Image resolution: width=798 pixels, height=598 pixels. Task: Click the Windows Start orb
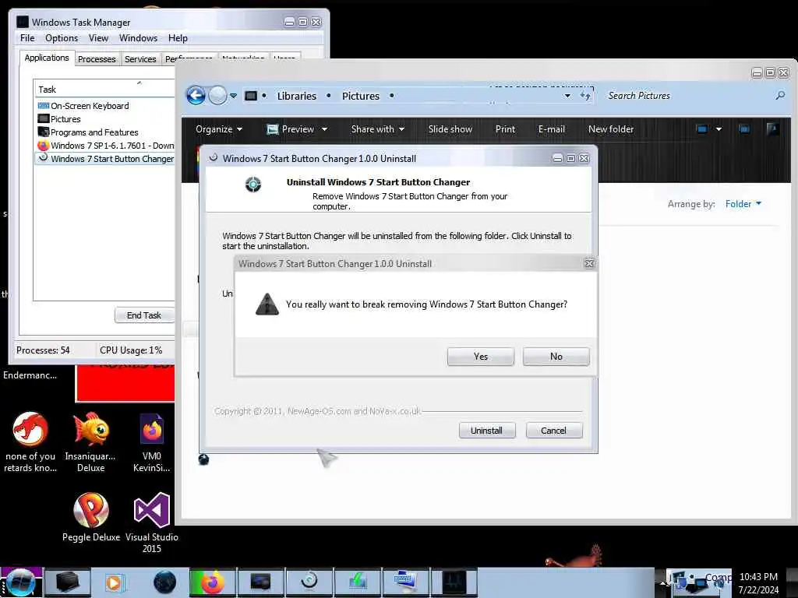click(20, 582)
